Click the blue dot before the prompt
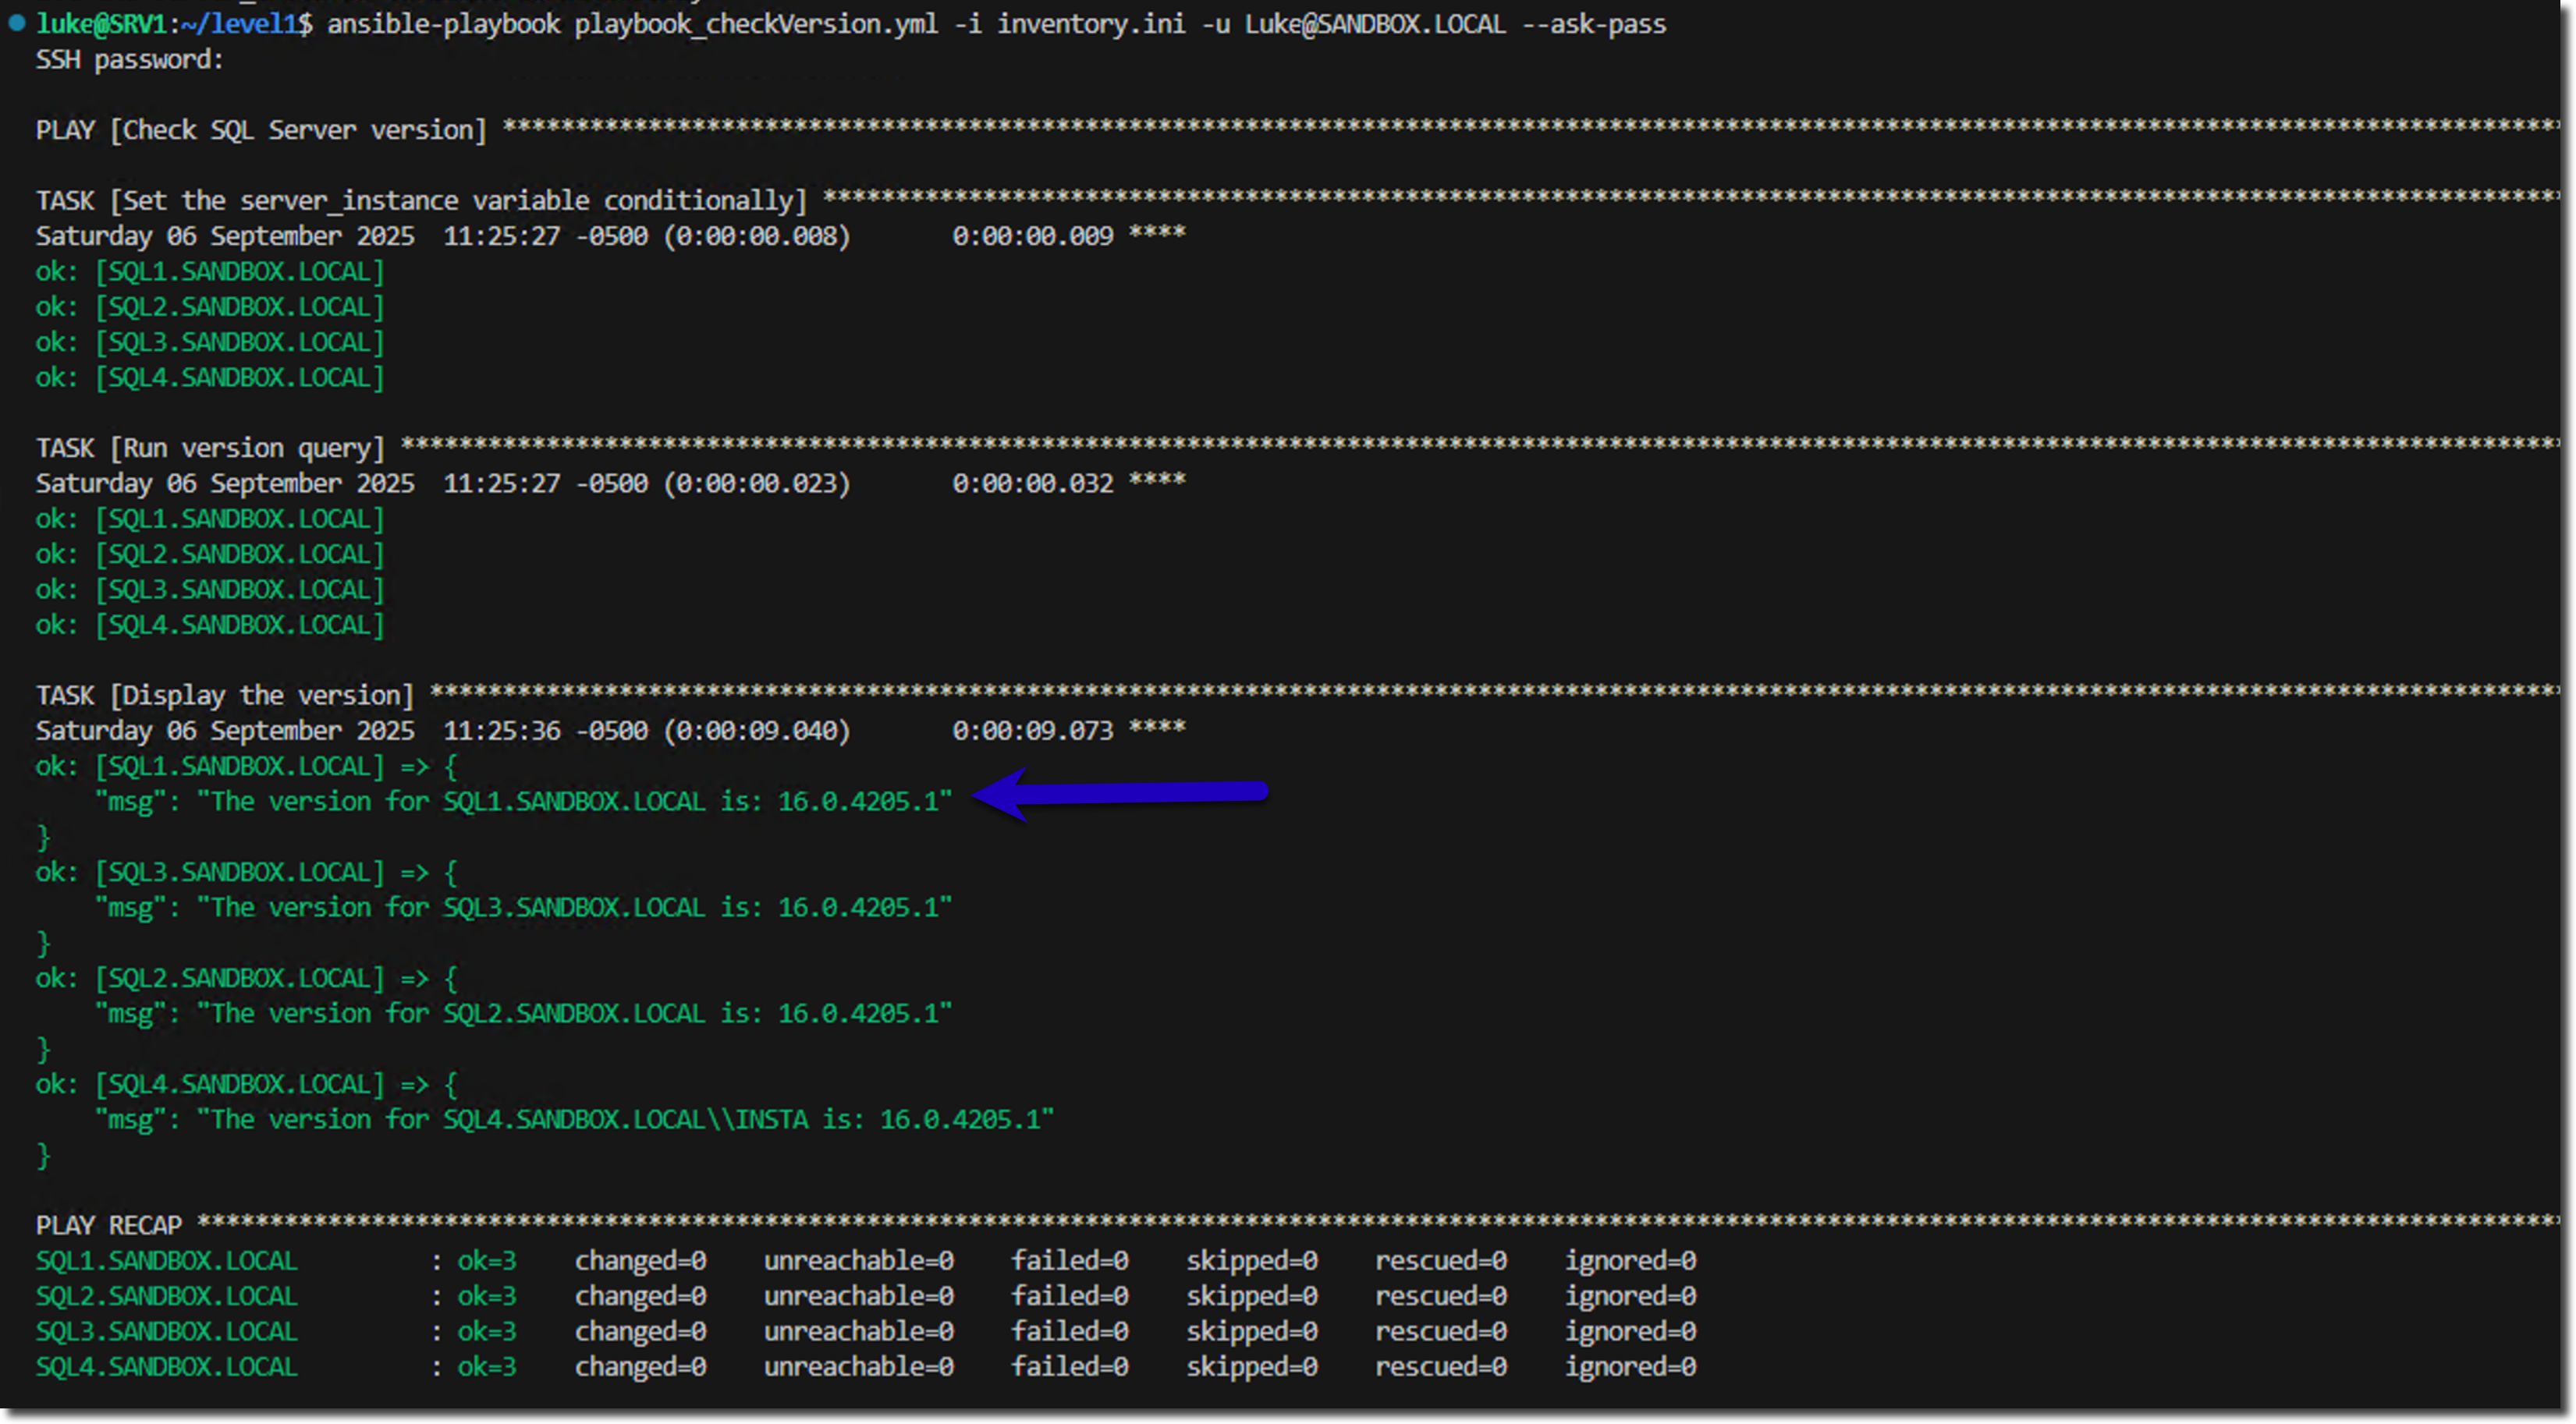The image size is (2576, 1424). tap(16, 23)
